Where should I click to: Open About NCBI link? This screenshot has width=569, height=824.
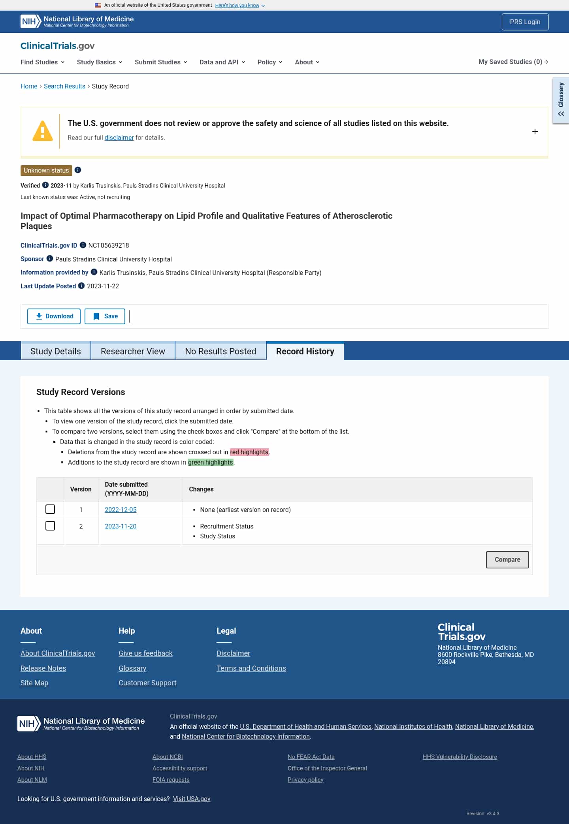(168, 757)
